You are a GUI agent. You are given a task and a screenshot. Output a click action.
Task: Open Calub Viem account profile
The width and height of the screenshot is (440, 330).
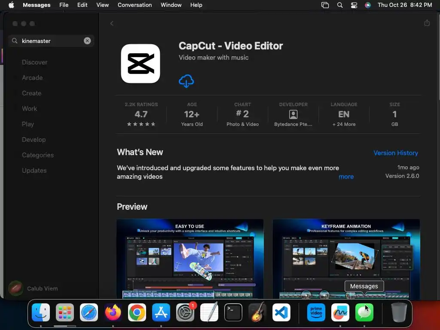coord(33,288)
